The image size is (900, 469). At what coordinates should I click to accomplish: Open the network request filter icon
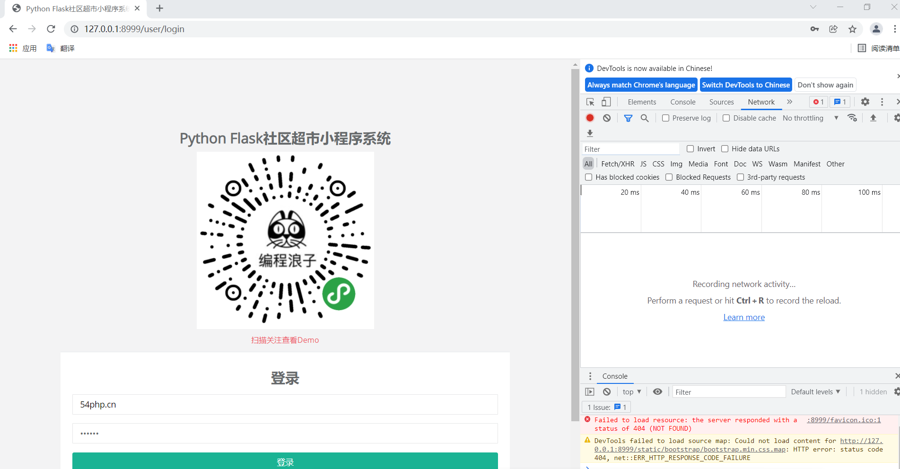[628, 118]
